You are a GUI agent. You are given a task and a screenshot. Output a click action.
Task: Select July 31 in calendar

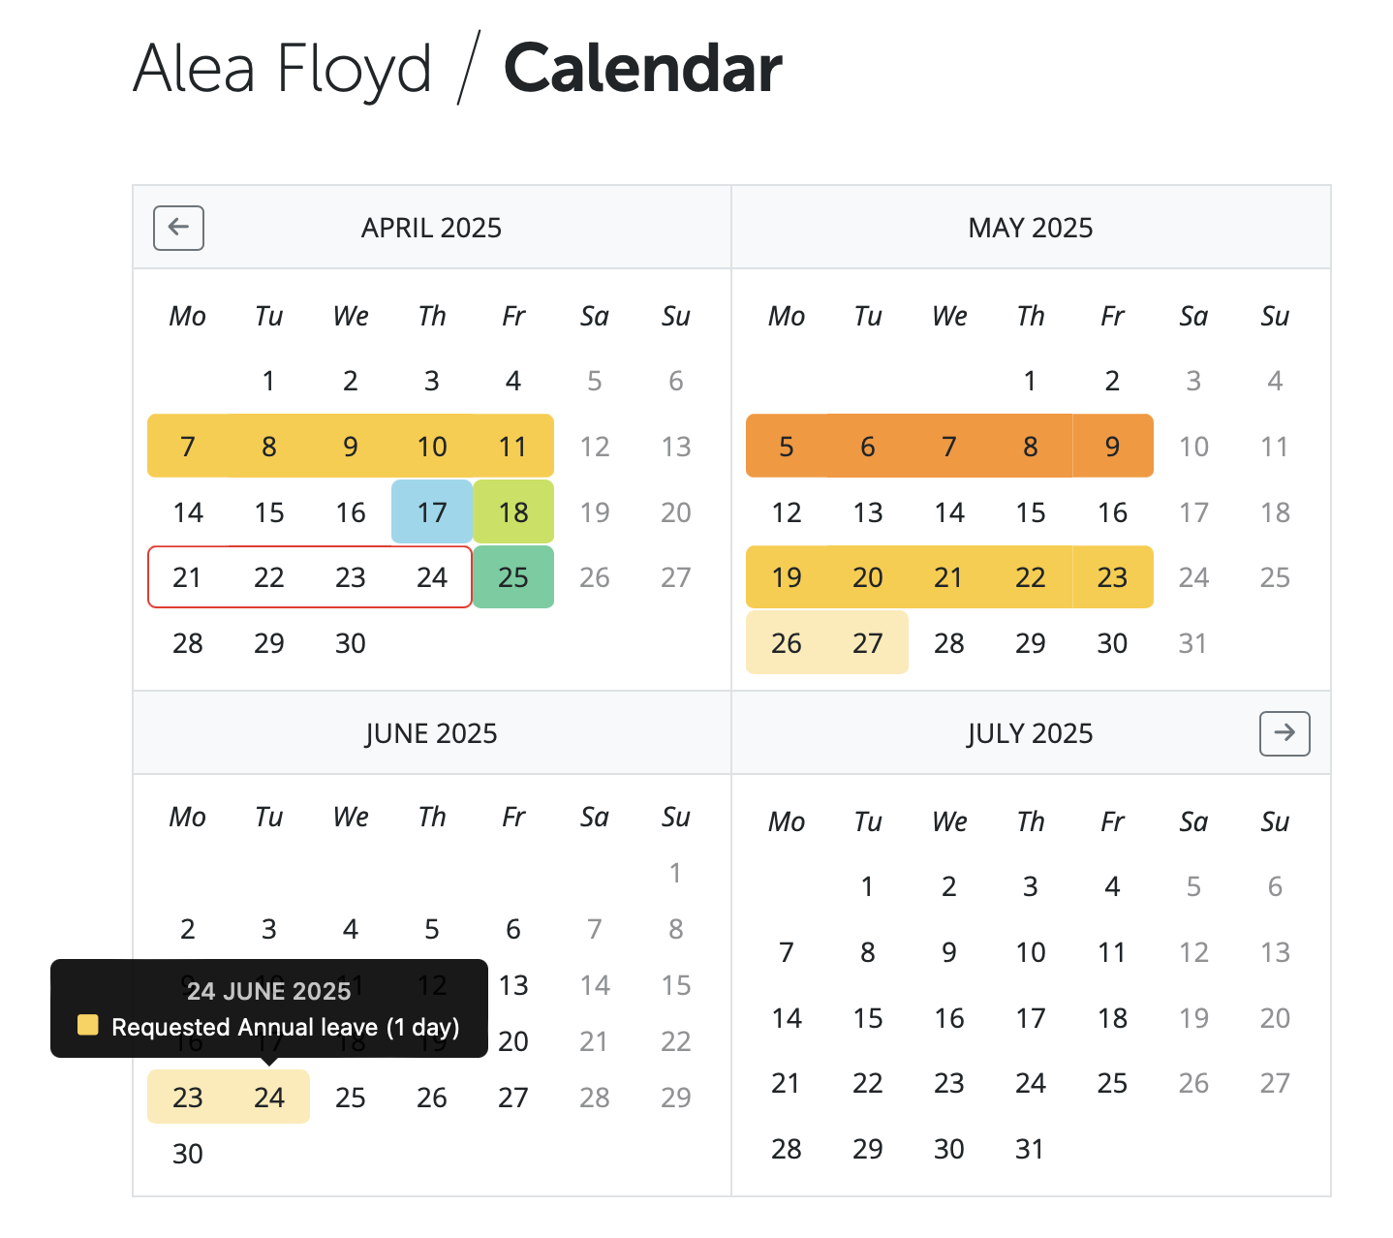pyautogui.click(x=1030, y=1149)
